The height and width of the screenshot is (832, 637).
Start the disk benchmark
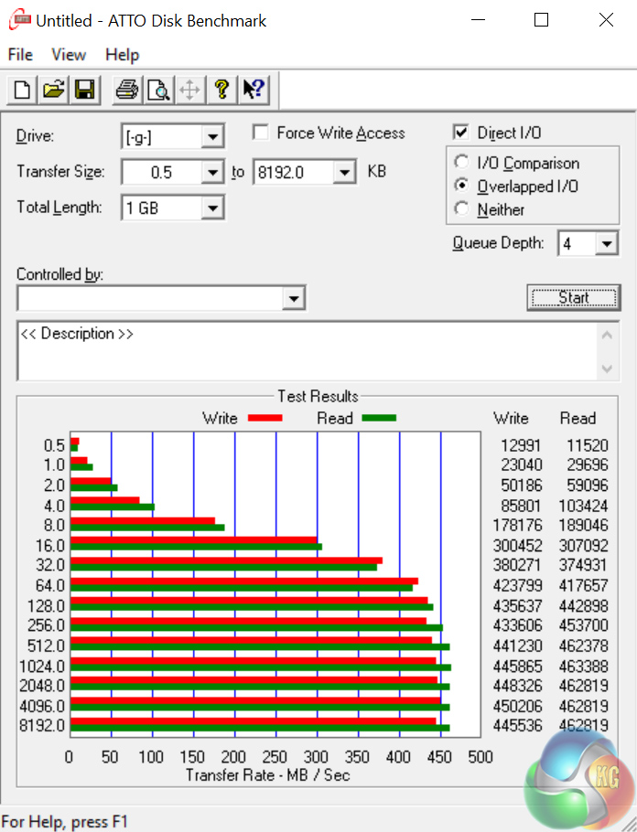tap(573, 298)
